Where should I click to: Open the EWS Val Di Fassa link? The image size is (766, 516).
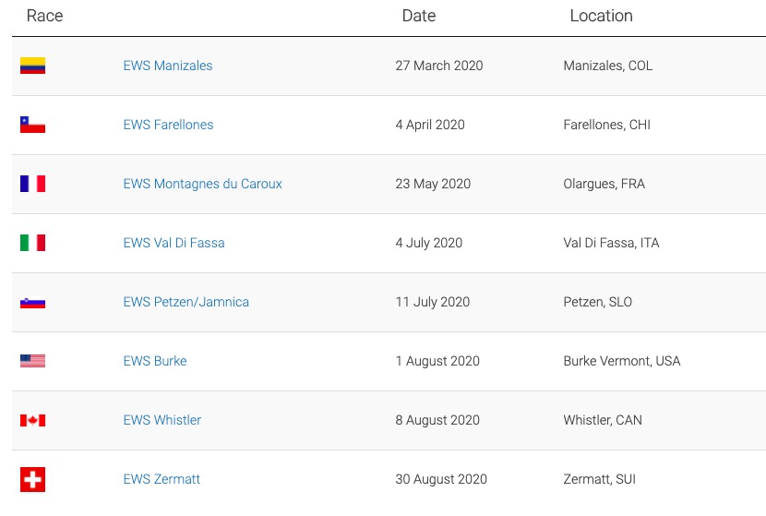(x=174, y=243)
